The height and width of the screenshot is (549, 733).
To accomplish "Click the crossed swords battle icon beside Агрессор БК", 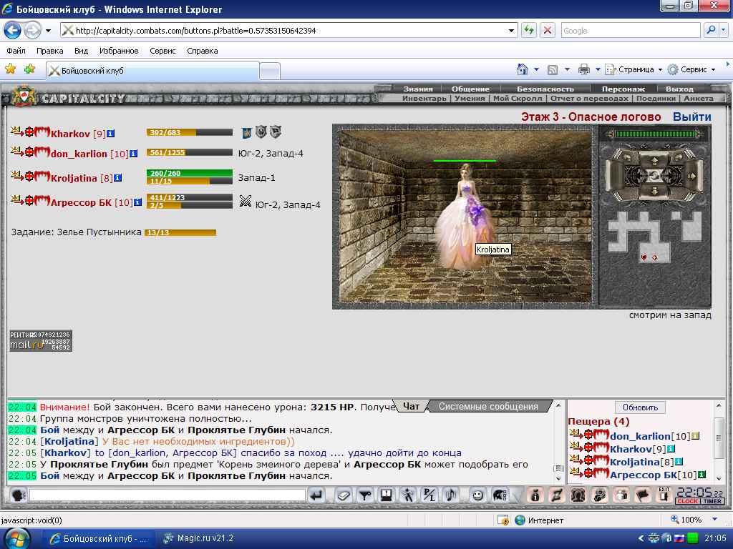I will click(245, 201).
